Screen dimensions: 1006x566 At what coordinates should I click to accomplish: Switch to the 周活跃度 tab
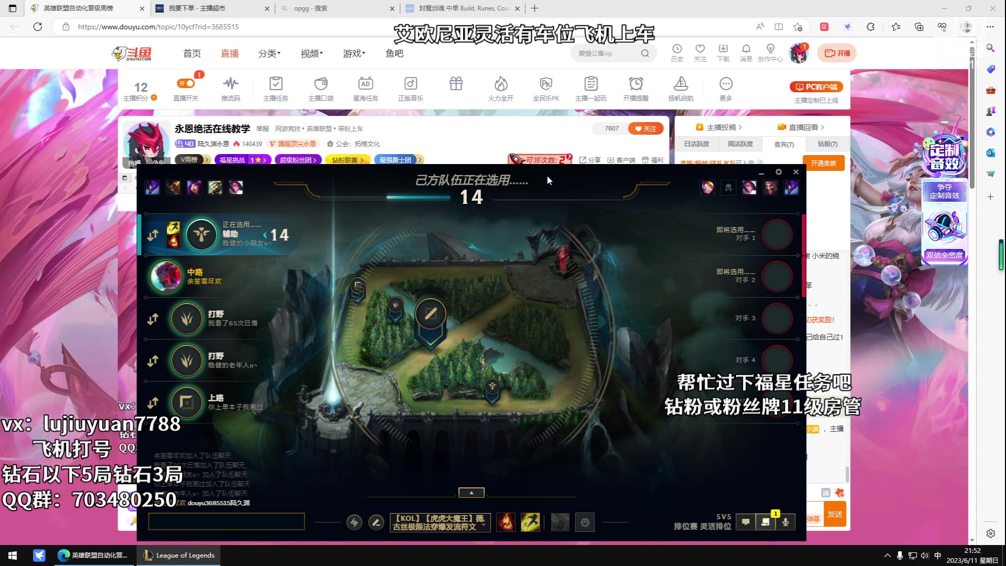pyautogui.click(x=740, y=144)
